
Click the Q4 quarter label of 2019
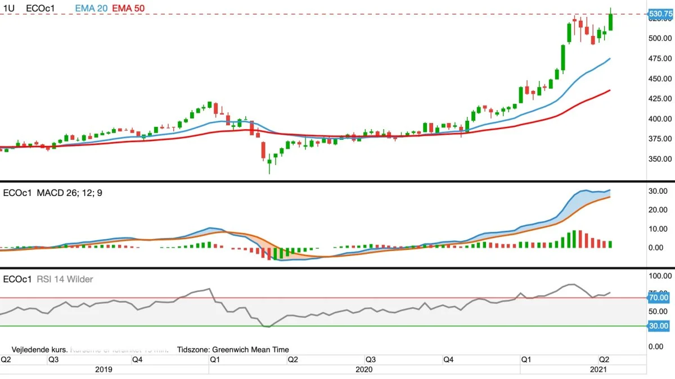[137, 359]
